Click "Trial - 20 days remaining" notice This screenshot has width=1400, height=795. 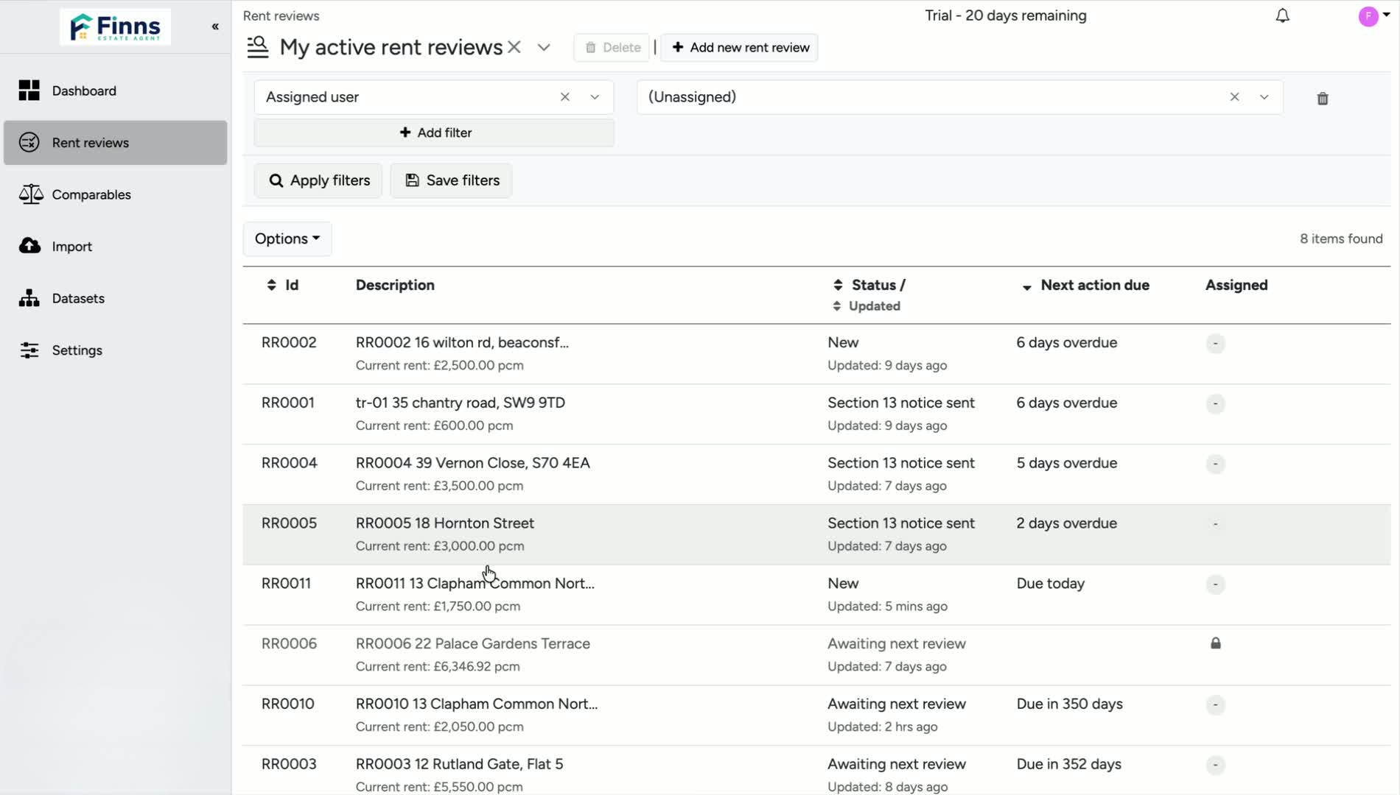pos(1006,15)
